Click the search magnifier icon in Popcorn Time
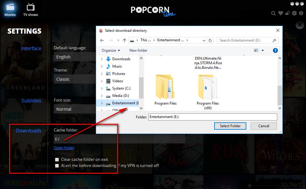This screenshot has width=306, height=189. [273, 13]
